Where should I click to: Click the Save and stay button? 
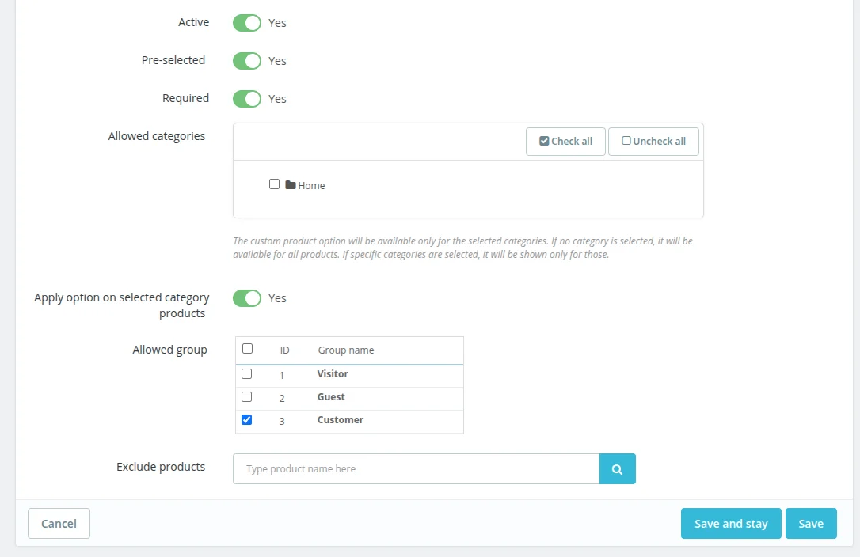[731, 524]
